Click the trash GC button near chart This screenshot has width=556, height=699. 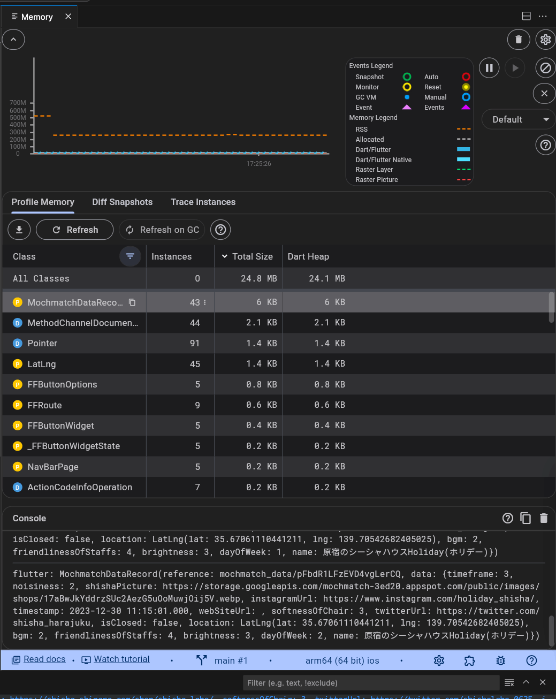pos(519,39)
